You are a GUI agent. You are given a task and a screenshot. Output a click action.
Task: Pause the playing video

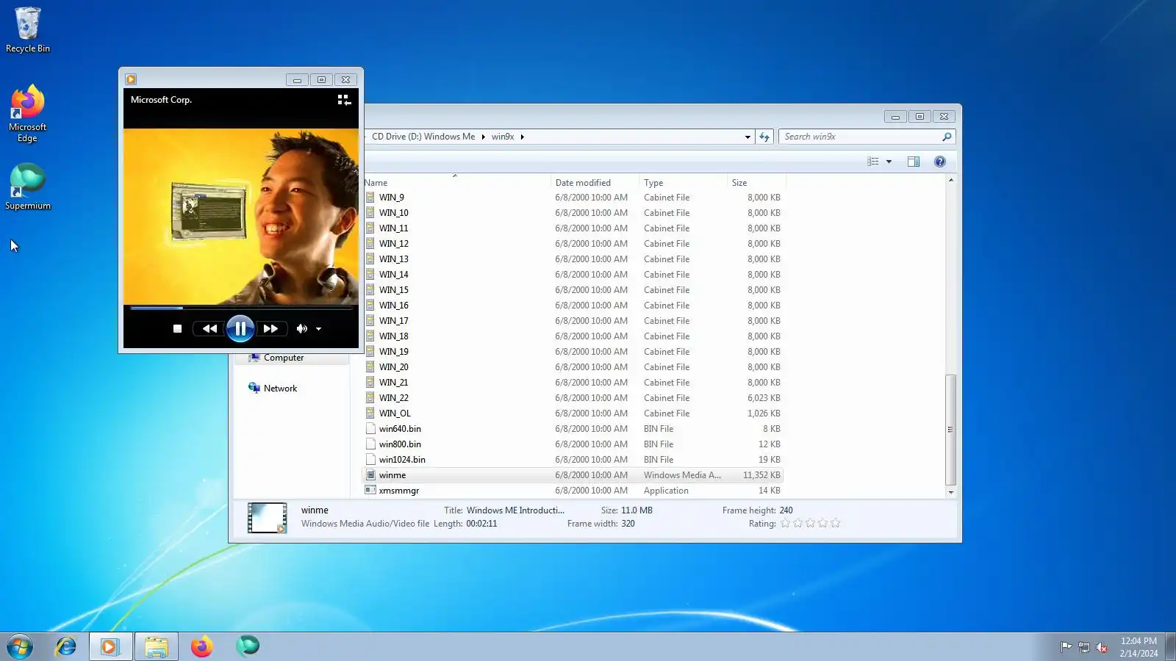[240, 329]
